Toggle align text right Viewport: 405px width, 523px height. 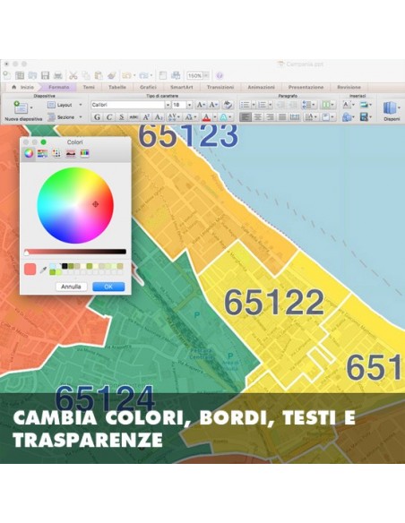[270, 117]
